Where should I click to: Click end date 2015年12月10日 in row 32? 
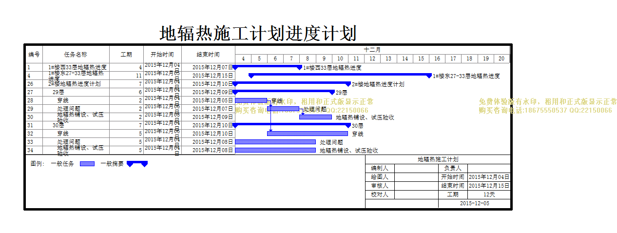point(213,134)
